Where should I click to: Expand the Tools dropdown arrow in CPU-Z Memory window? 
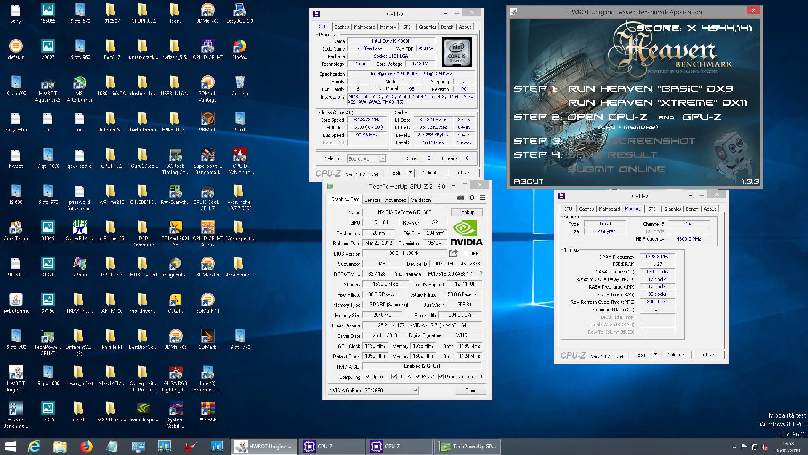pyautogui.click(x=655, y=355)
